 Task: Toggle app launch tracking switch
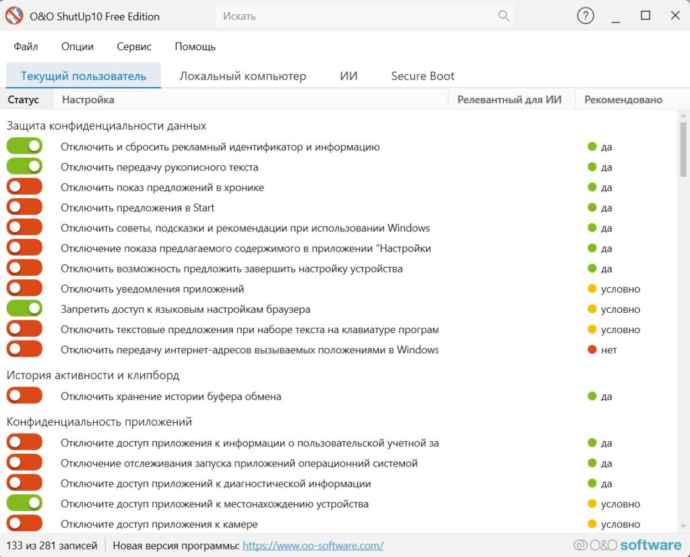[x=24, y=463]
